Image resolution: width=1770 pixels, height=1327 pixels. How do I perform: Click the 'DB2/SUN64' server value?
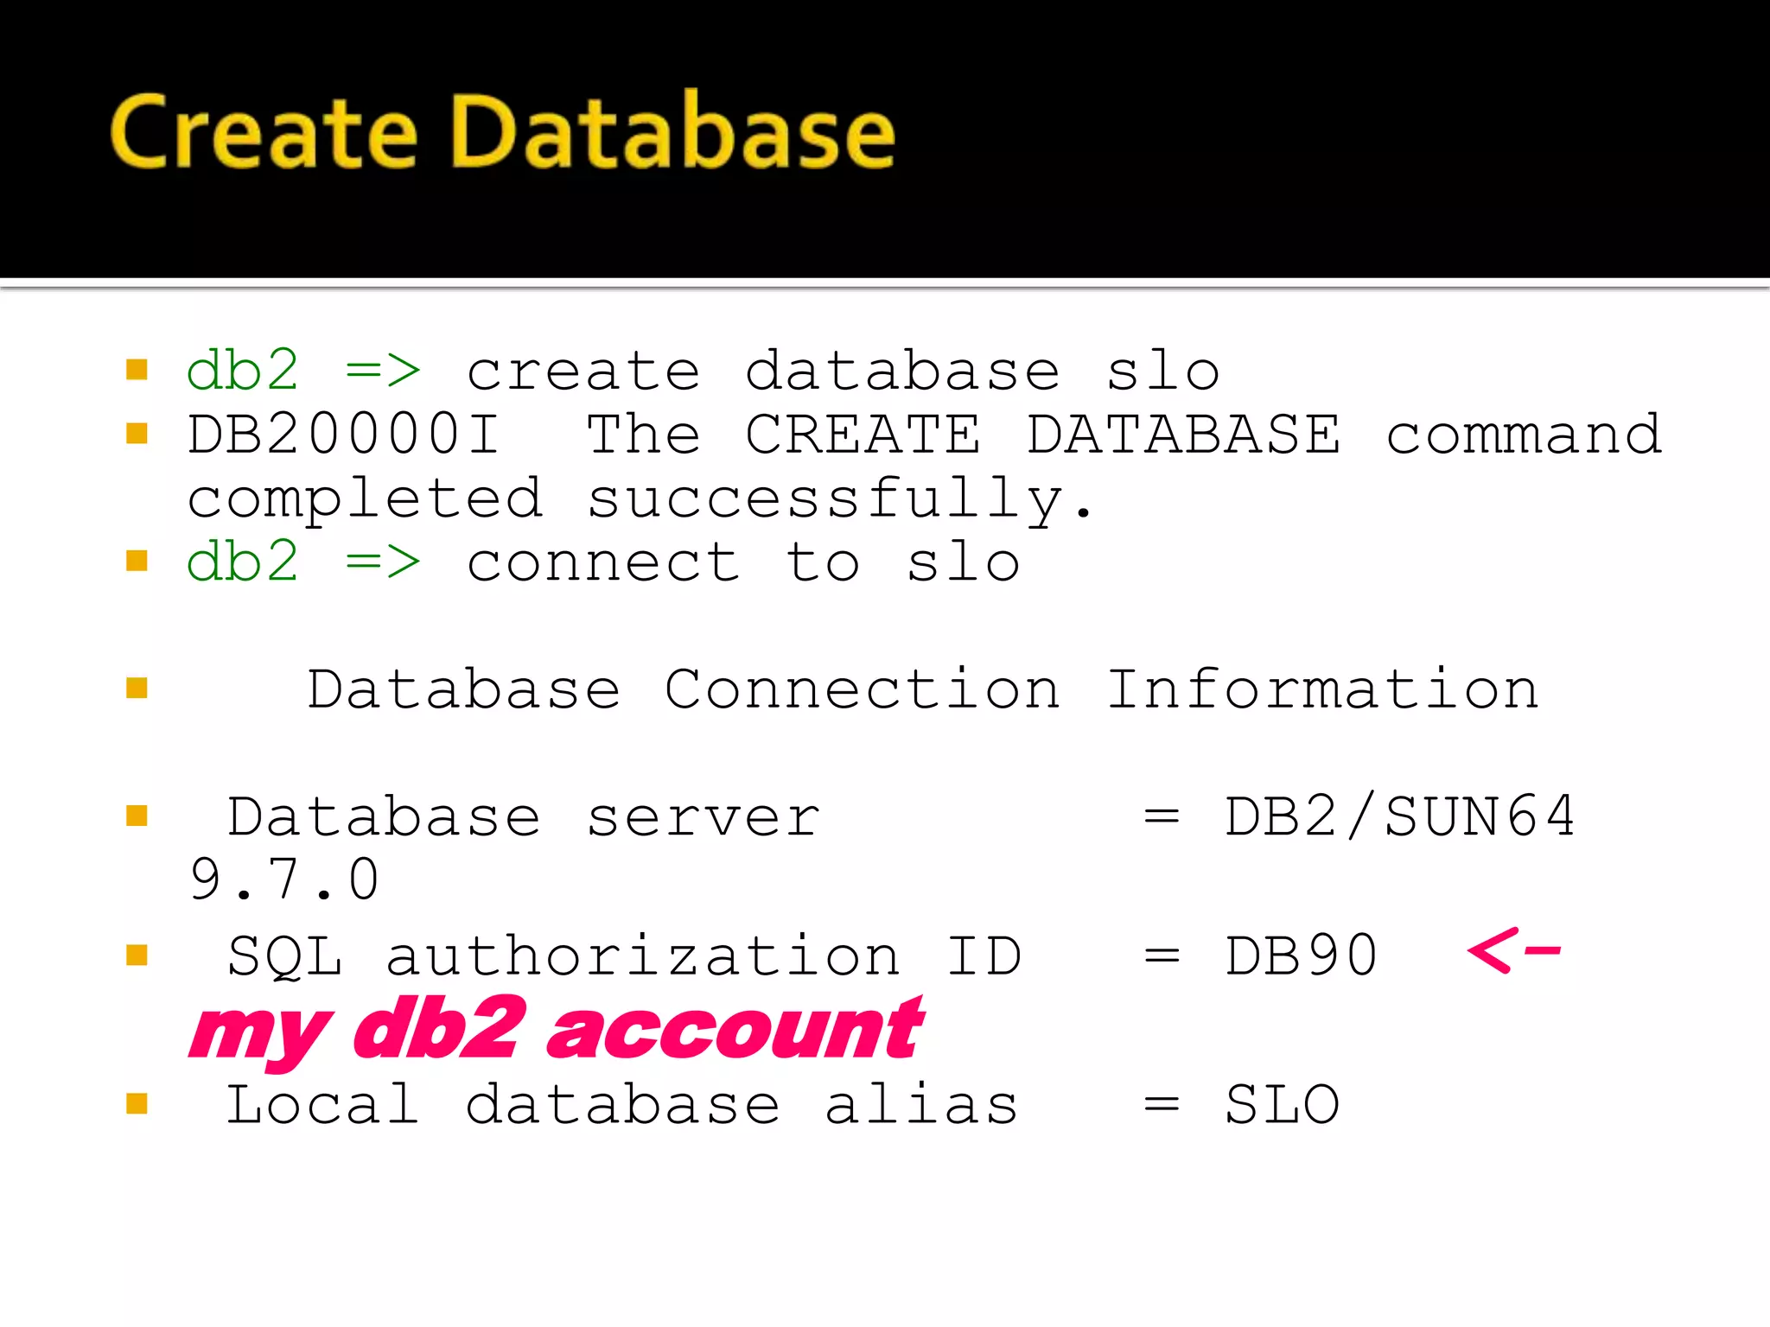(x=1400, y=817)
